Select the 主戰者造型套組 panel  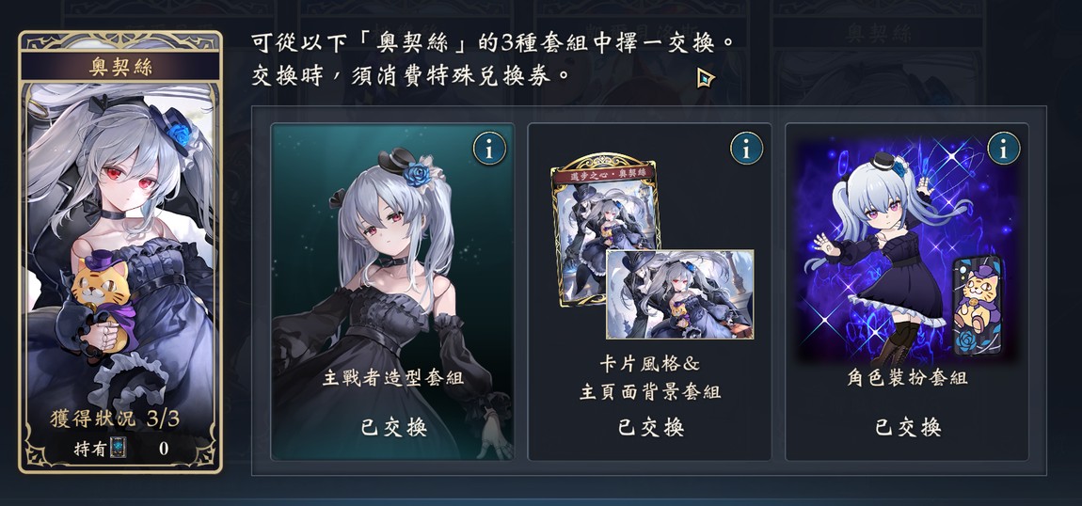pyautogui.click(x=392, y=292)
